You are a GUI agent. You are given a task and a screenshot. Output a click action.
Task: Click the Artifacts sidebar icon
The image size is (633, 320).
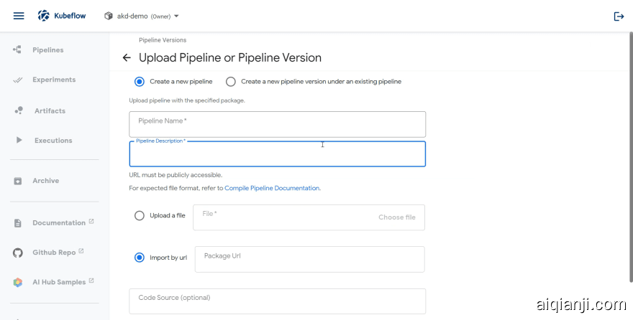18,110
